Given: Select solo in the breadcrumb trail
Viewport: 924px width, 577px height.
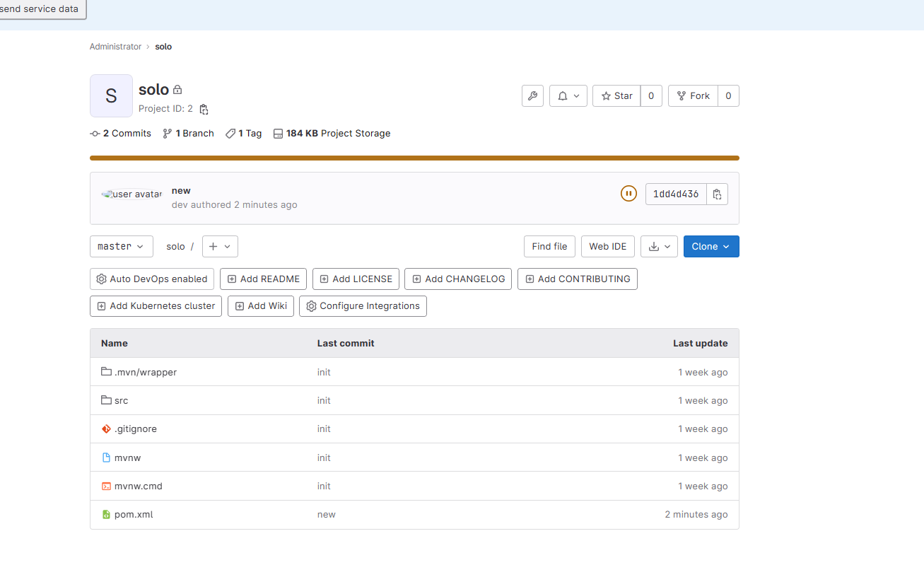Looking at the screenshot, I should (163, 46).
